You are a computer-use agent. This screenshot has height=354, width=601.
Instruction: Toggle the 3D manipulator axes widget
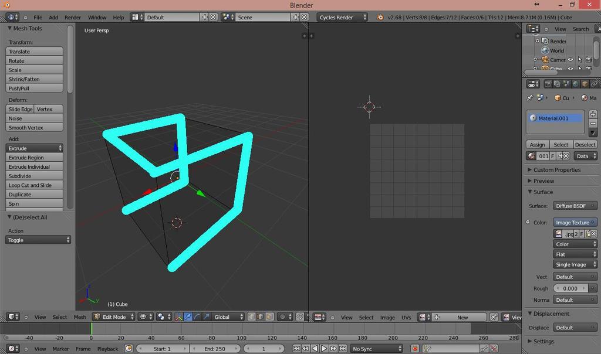tap(178, 317)
